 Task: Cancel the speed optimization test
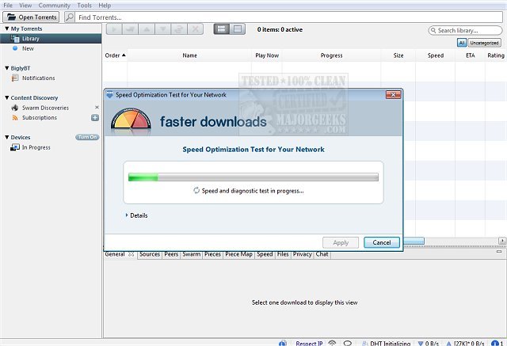pyautogui.click(x=381, y=242)
